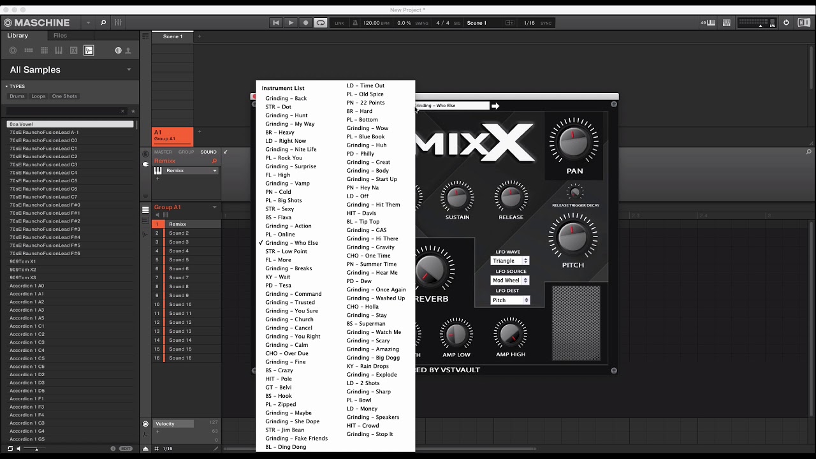The width and height of the screenshot is (816, 459).
Task: Click the NI logo icon
Action: tap(803, 22)
